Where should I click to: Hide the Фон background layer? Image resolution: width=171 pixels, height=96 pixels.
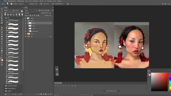point(25,37)
